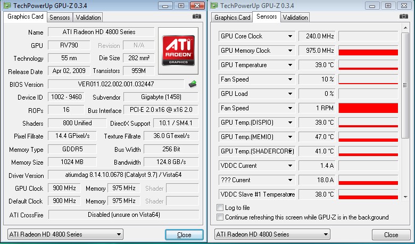This screenshot has height=244, width=415.
Task: Select Graphics Card tab in left window
Action: (26, 17)
